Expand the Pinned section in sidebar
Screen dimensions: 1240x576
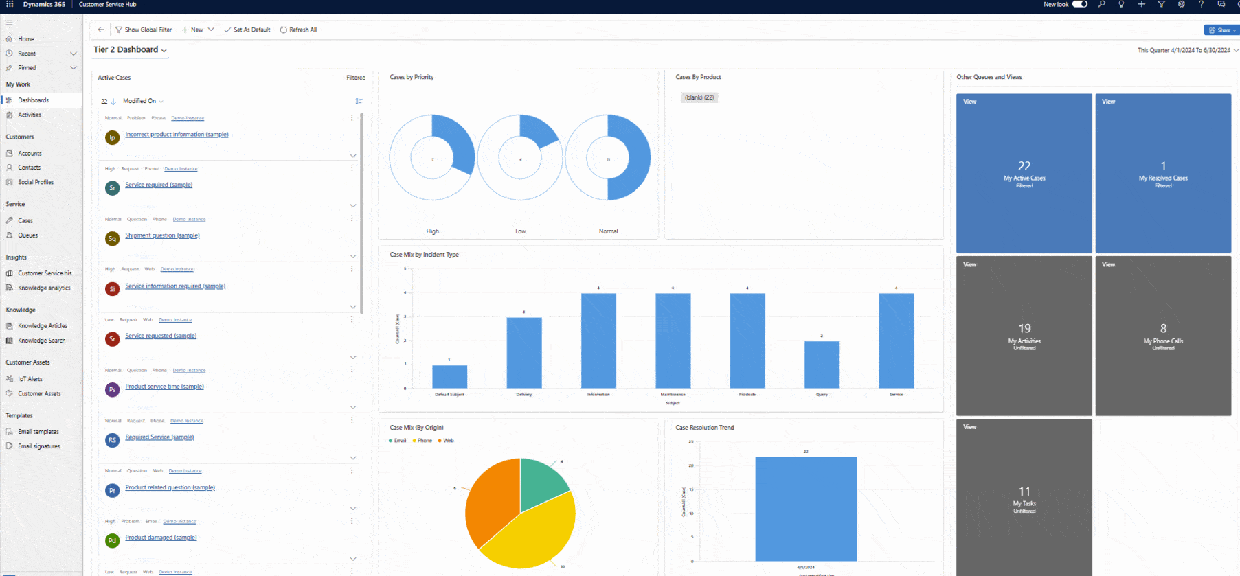pos(74,68)
